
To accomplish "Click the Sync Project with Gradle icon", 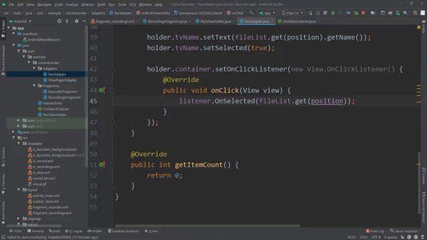I will (x=390, y=13).
